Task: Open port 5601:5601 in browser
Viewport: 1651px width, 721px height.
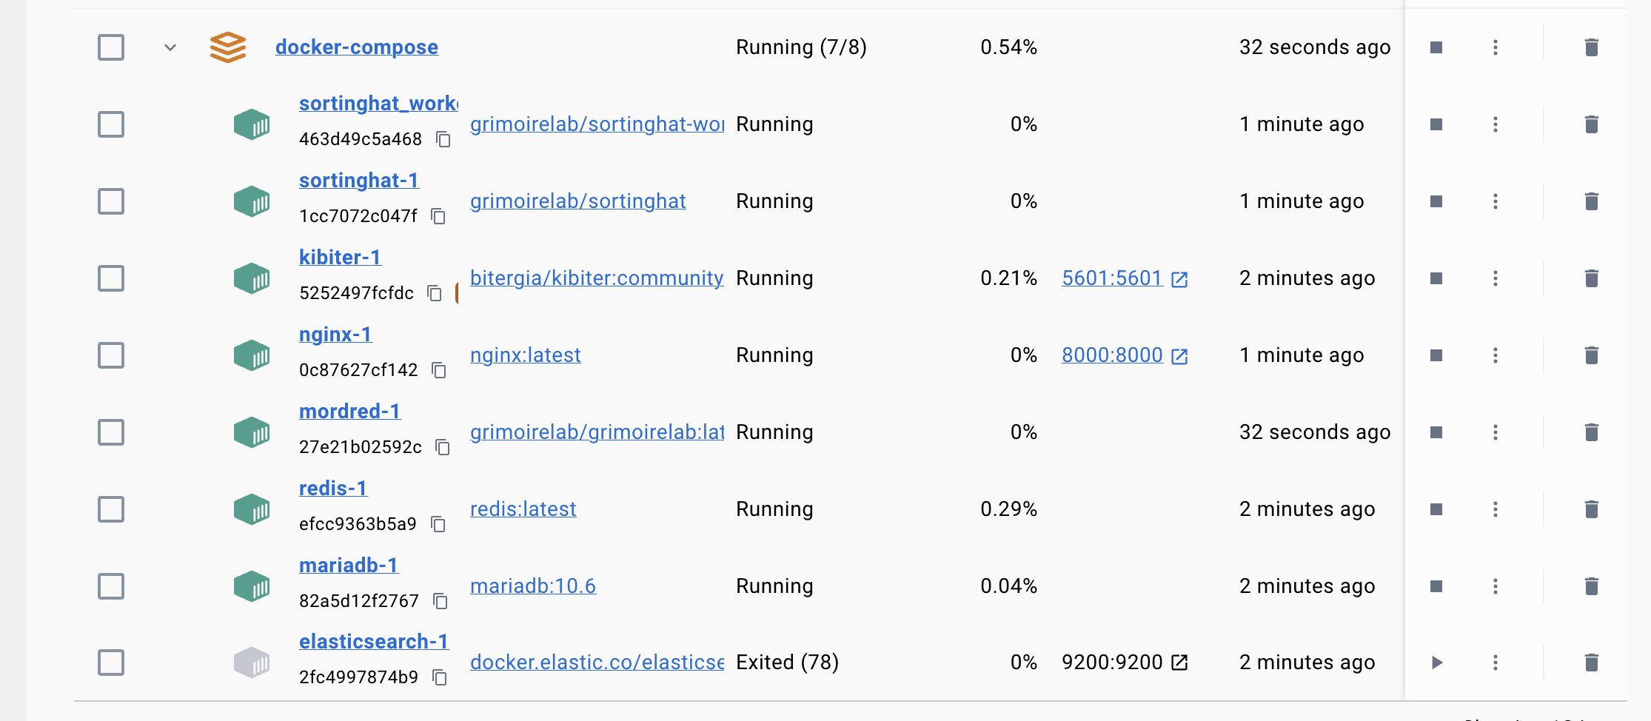Action: point(1113,278)
